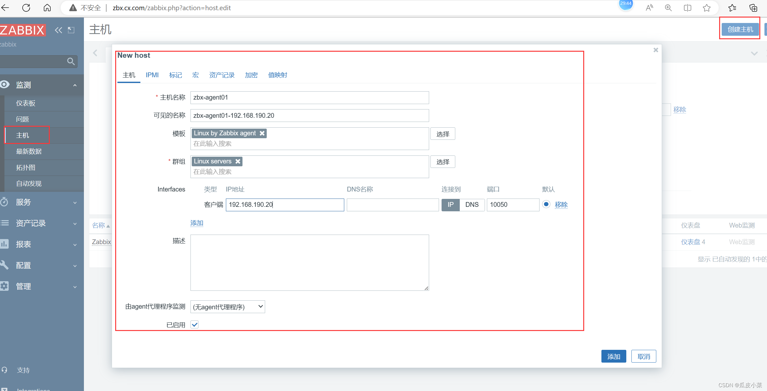Viewport: 767px width, 391px height.
Task: Add page to favorites star icon
Action: (x=707, y=8)
